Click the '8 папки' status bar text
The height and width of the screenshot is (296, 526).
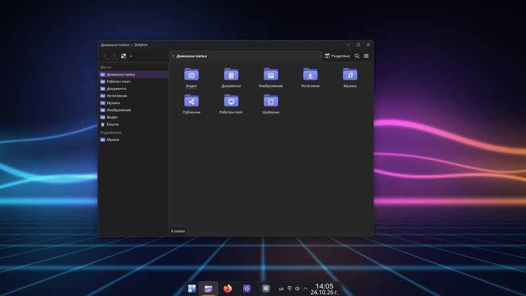178,232
